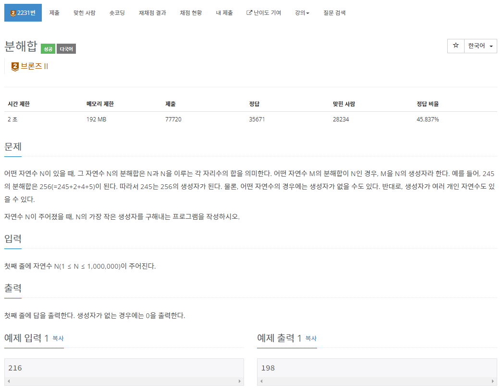
Task: Expand the 한국어 language dropdown
Action: pyautogui.click(x=480, y=46)
